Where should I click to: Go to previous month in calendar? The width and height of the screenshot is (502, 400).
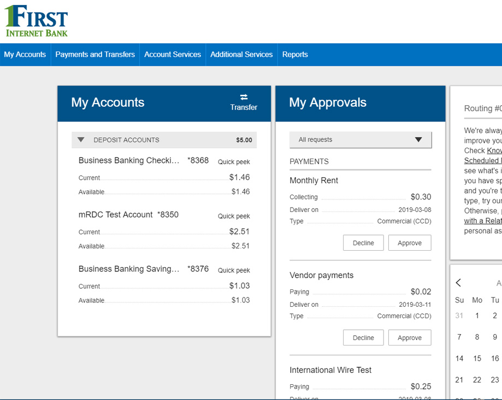click(x=459, y=282)
